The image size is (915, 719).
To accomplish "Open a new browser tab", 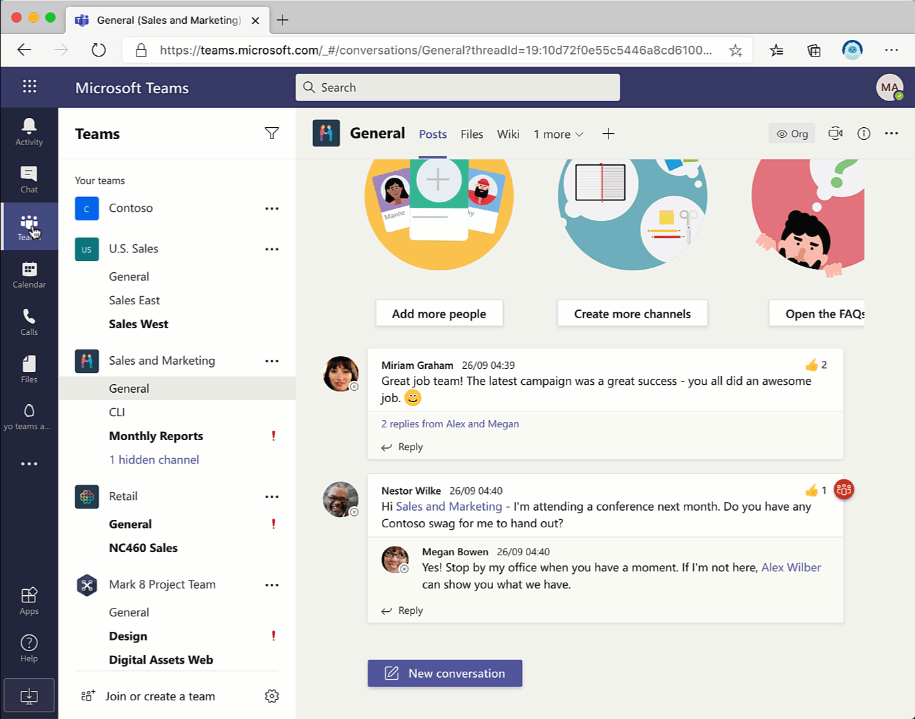I will pos(283,20).
